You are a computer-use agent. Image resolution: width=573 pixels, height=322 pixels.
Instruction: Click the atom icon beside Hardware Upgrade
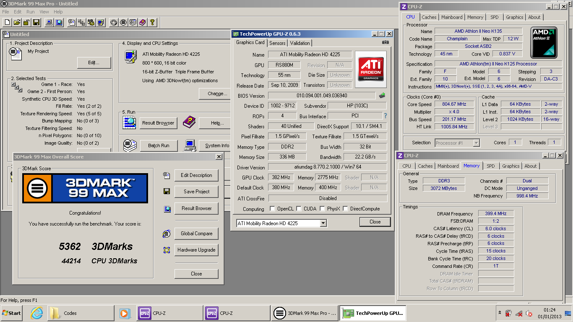click(x=167, y=250)
